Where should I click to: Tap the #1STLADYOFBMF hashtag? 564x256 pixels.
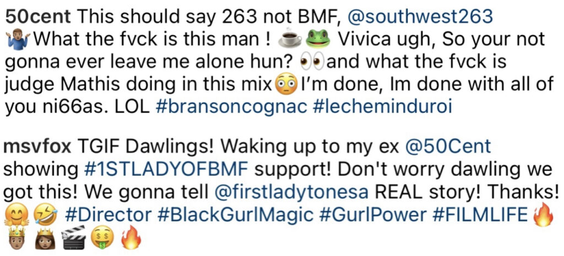166,170
